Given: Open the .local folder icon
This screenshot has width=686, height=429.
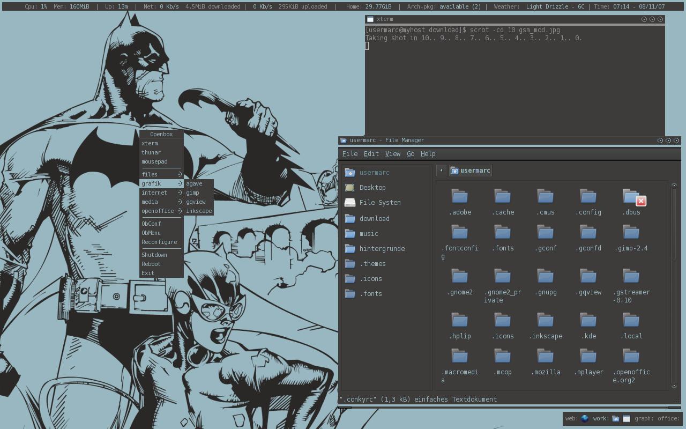Looking at the screenshot, I should tap(631, 320).
